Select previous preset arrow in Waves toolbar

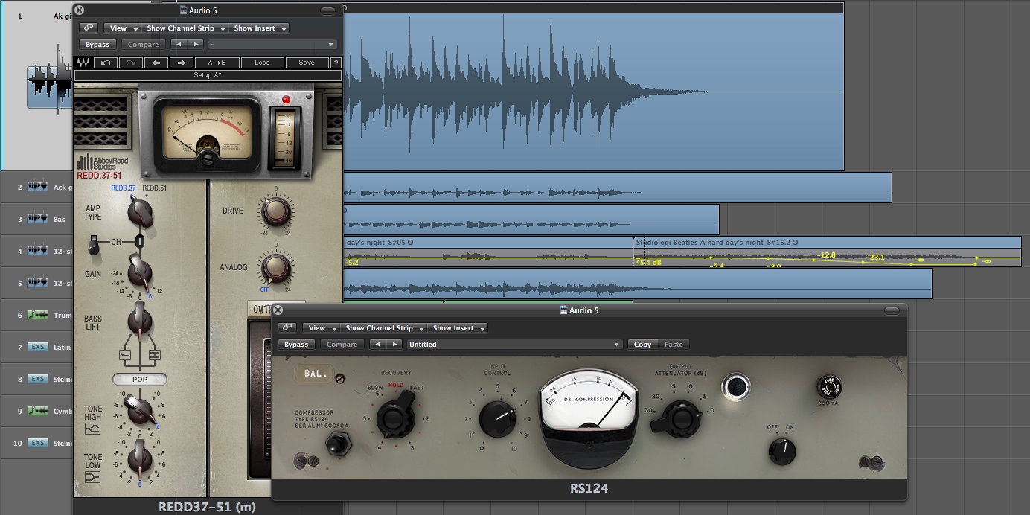[155, 63]
